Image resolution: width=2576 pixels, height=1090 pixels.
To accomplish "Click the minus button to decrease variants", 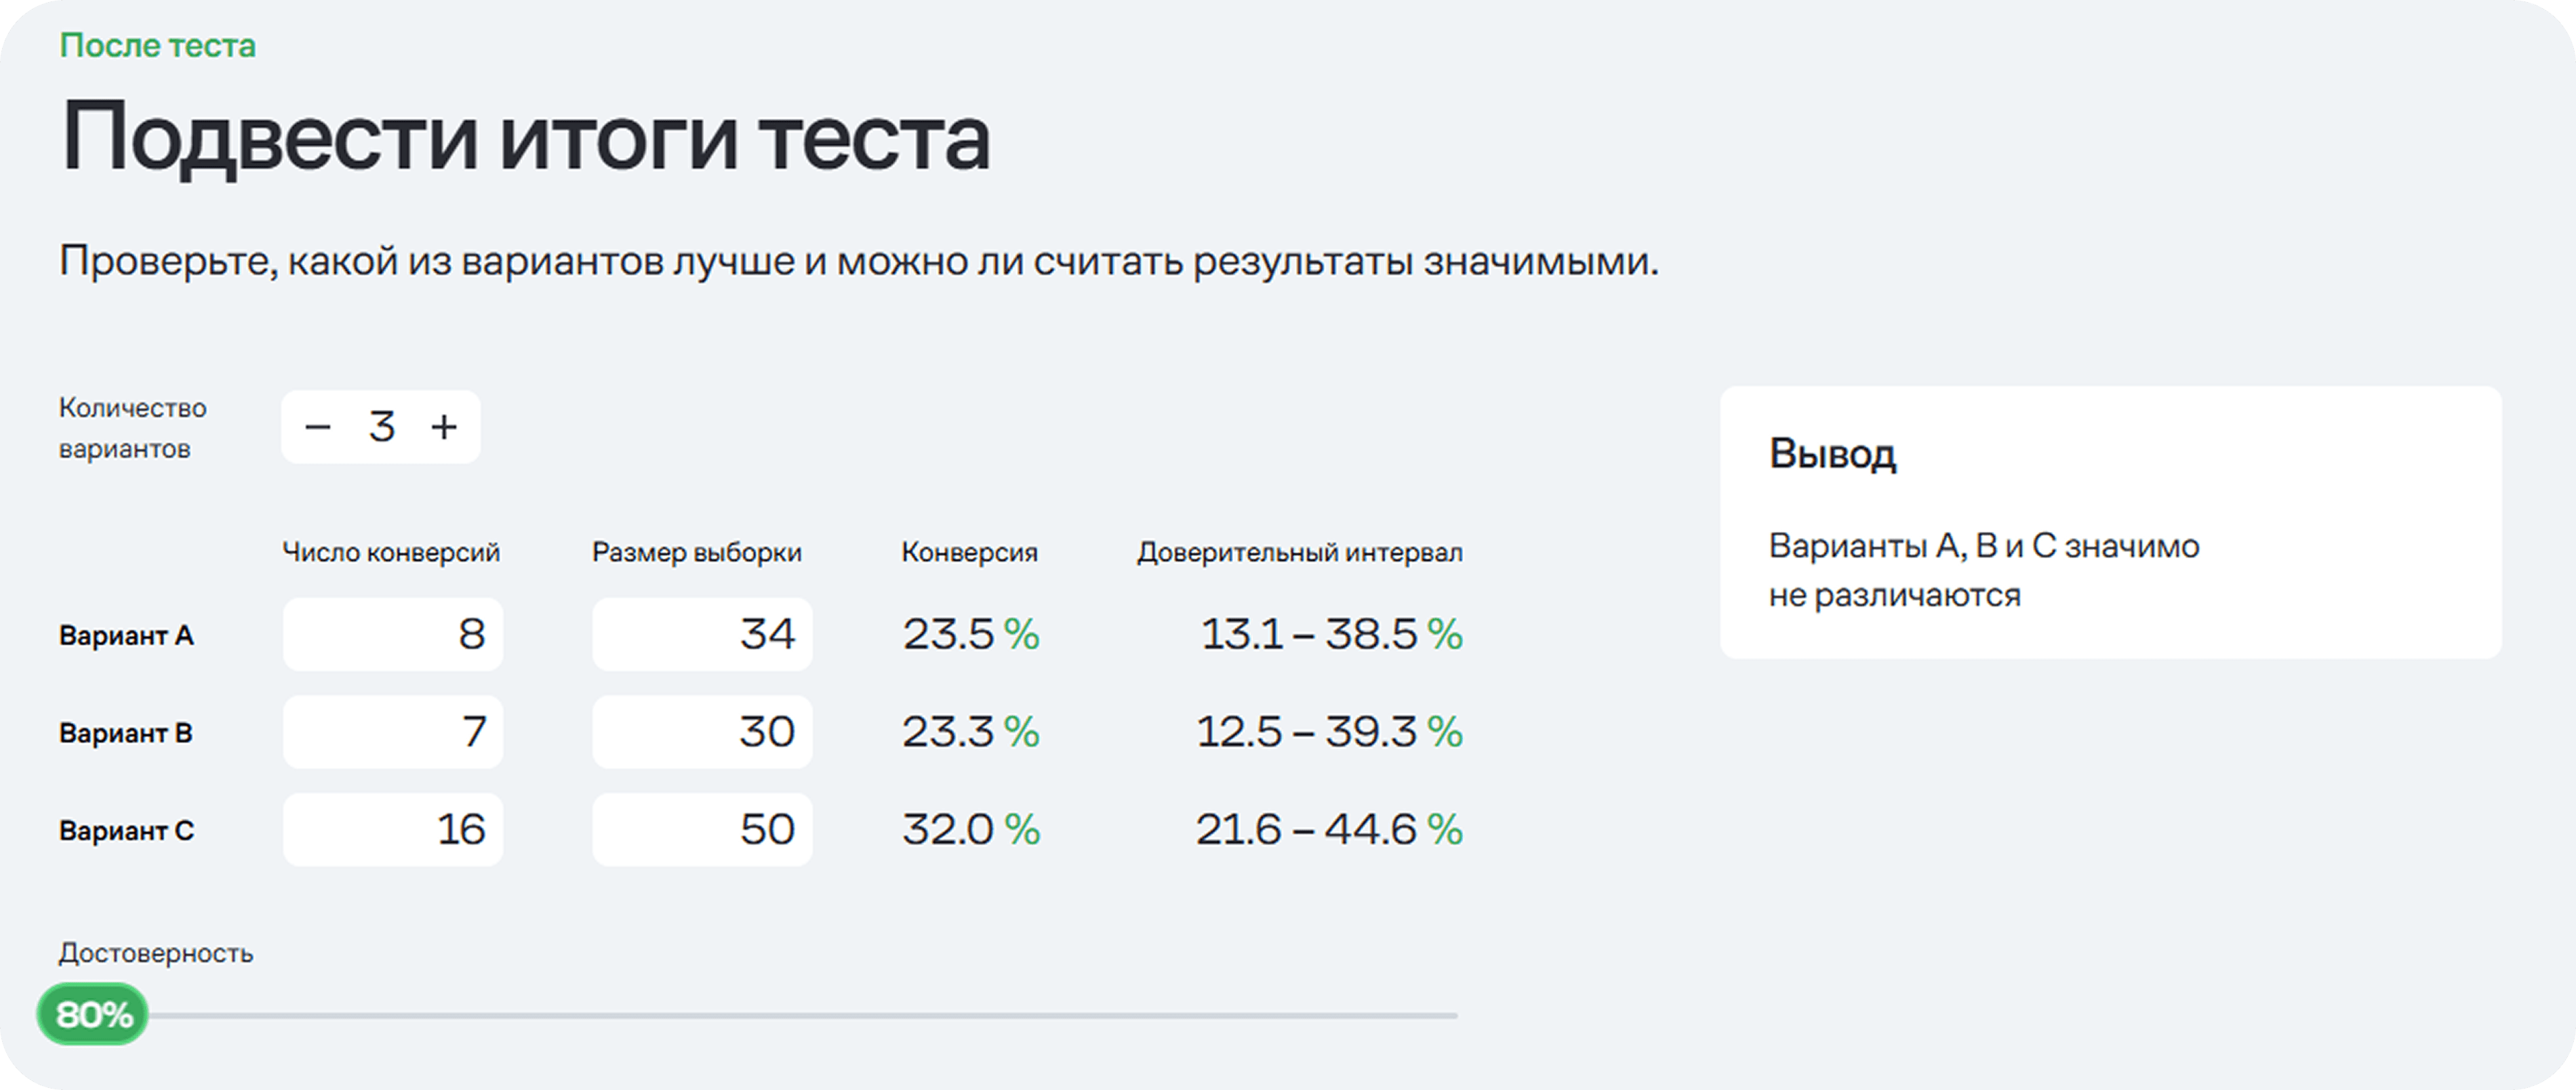I will [x=318, y=427].
